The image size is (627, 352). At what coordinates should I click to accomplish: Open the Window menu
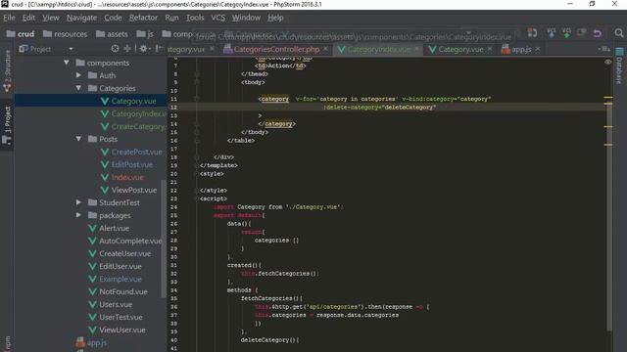(x=246, y=18)
